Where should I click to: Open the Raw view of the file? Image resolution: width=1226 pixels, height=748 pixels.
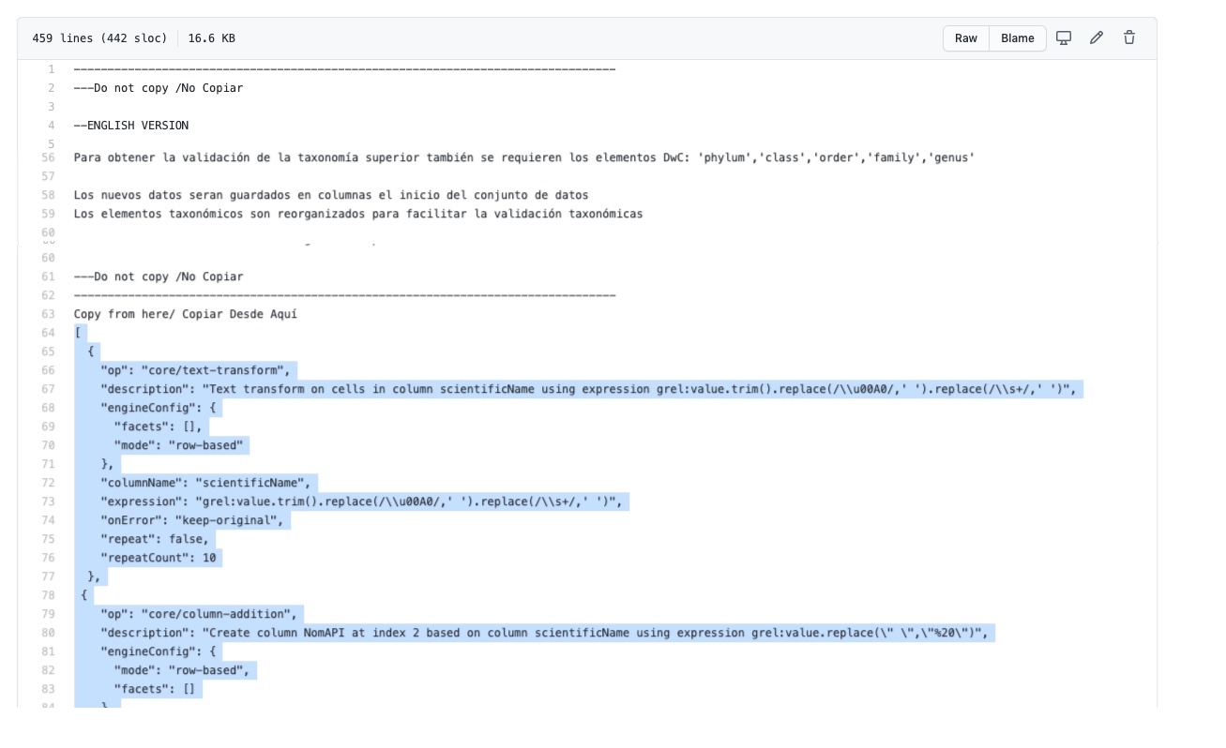966,38
